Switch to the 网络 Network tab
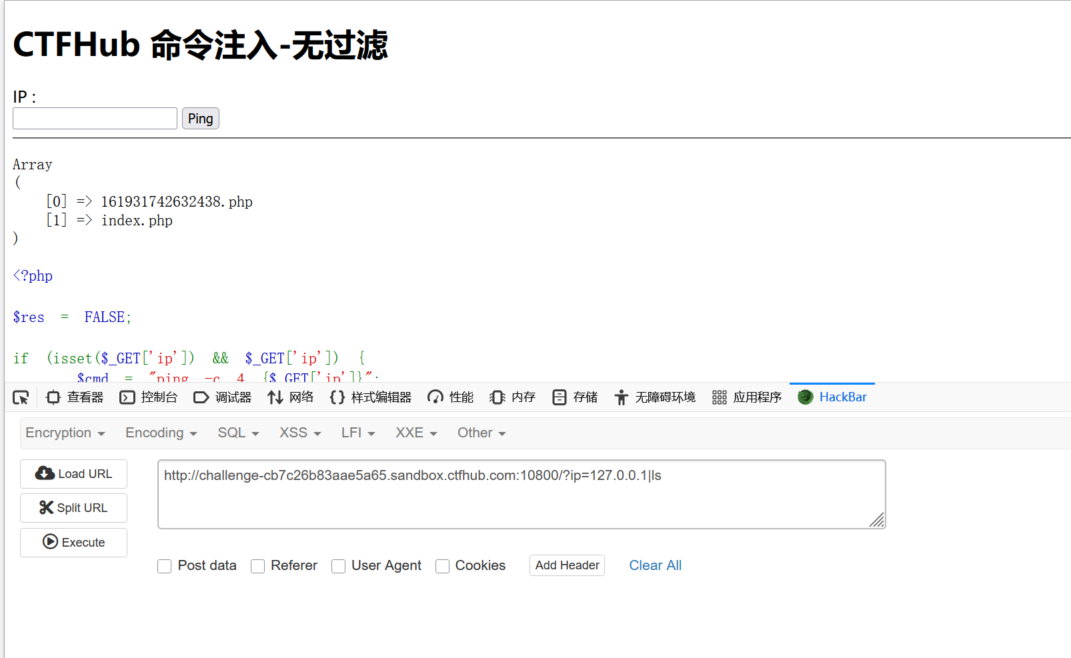Viewport: 1071px width, 658px height. tap(290, 397)
